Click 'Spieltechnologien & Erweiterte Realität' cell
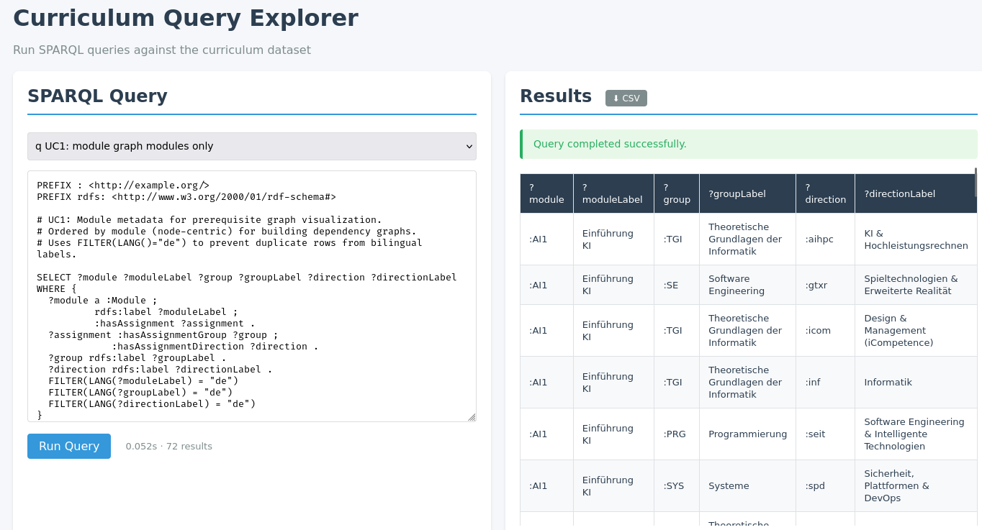 pos(916,285)
